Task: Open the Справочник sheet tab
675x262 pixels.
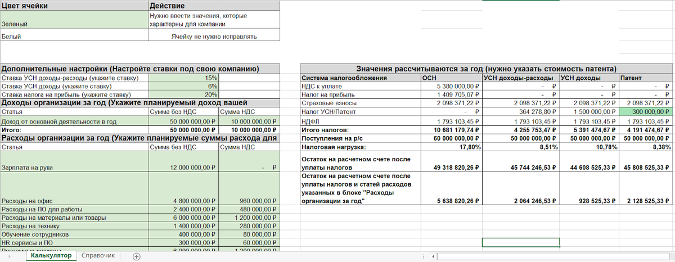Action: click(98, 256)
